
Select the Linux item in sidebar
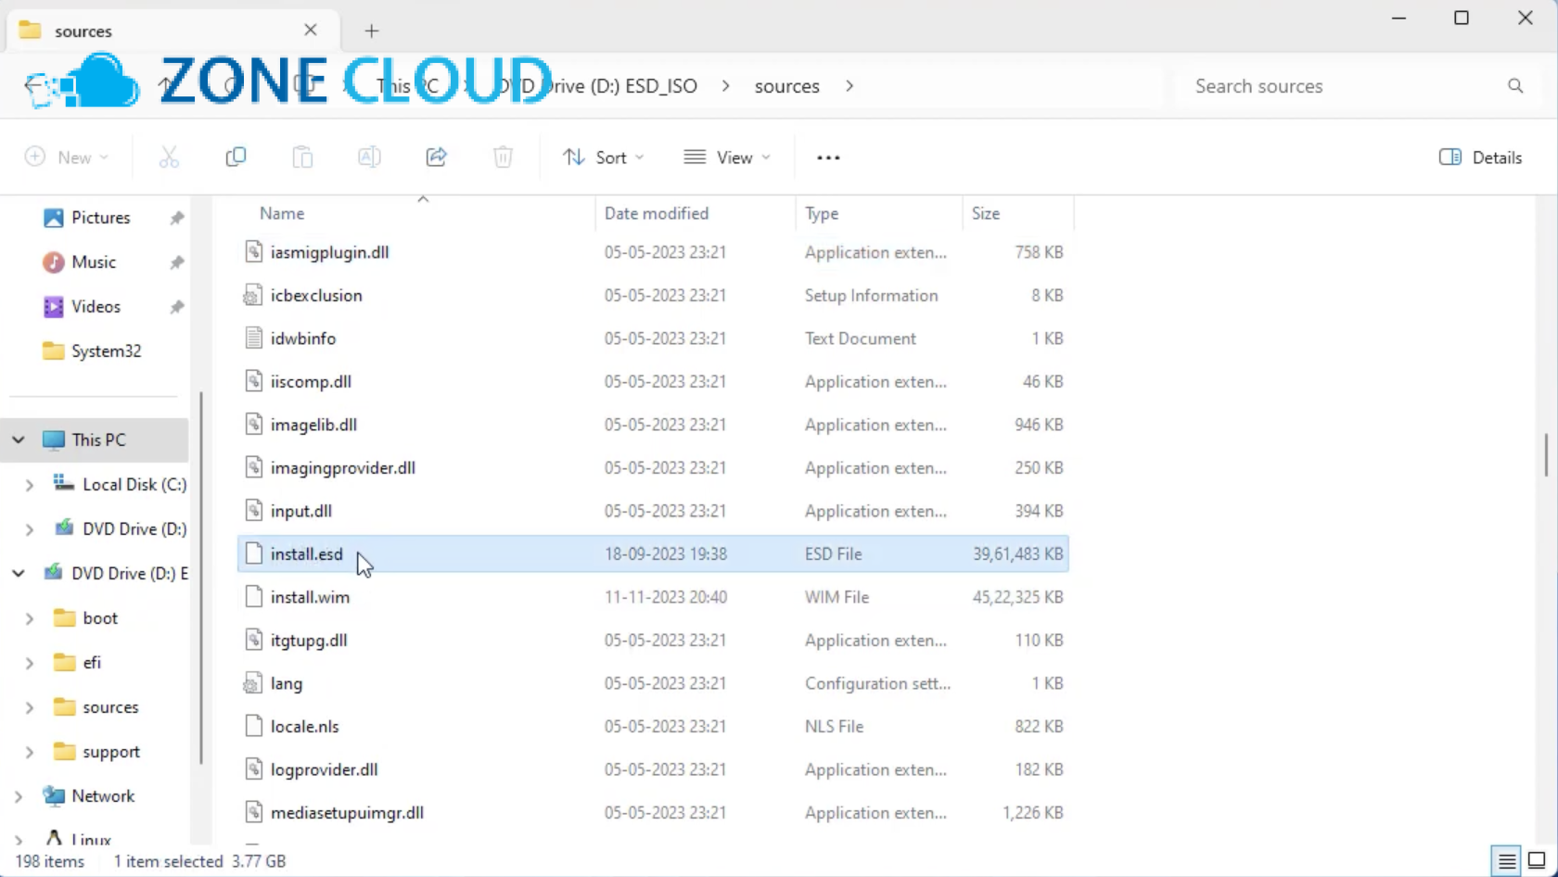click(x=91, y=839)
